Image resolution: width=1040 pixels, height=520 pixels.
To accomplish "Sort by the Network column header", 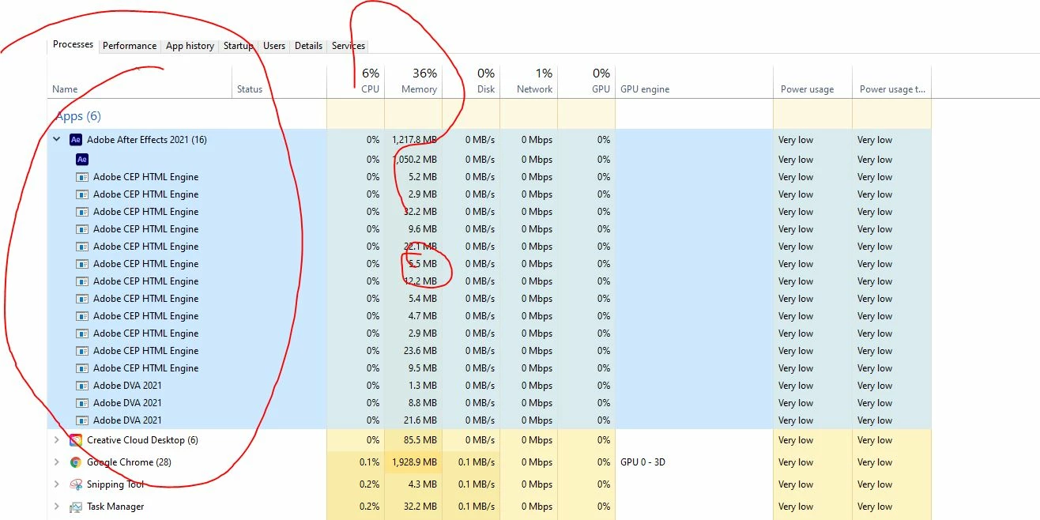I will pyautogui.click(x=529, y=81).
